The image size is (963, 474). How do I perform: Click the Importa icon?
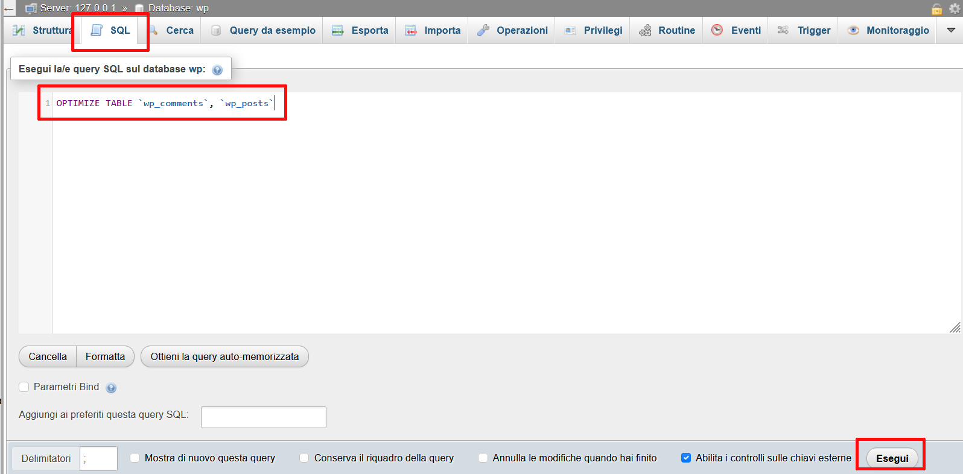(411, 30)
